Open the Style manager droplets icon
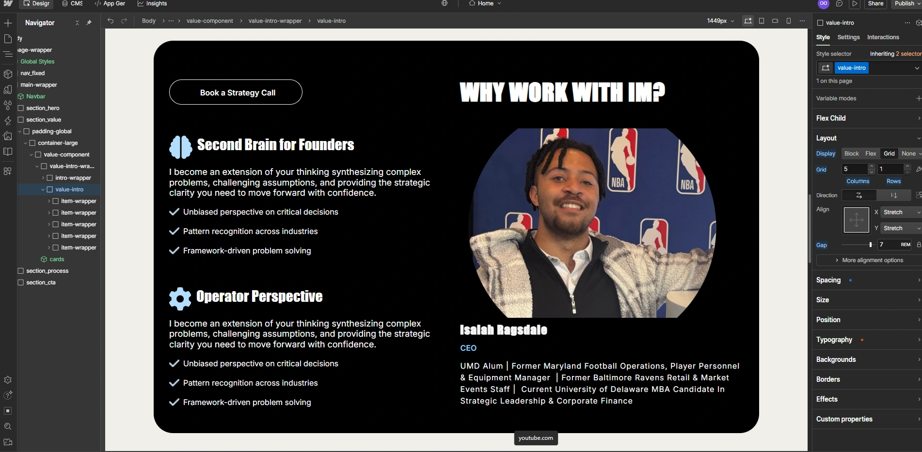The width and height of the screenshot is (922, 452). click(8, 105)
